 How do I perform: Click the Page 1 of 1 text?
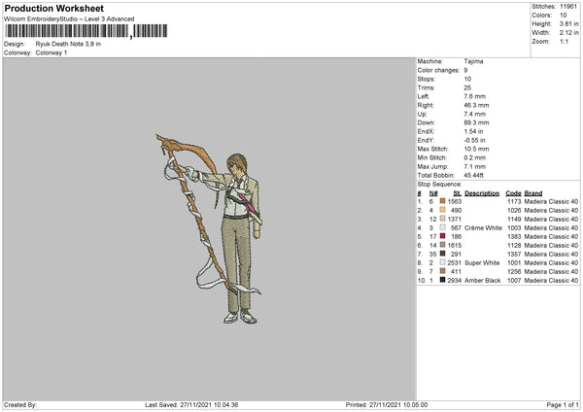tap(563, 404)
